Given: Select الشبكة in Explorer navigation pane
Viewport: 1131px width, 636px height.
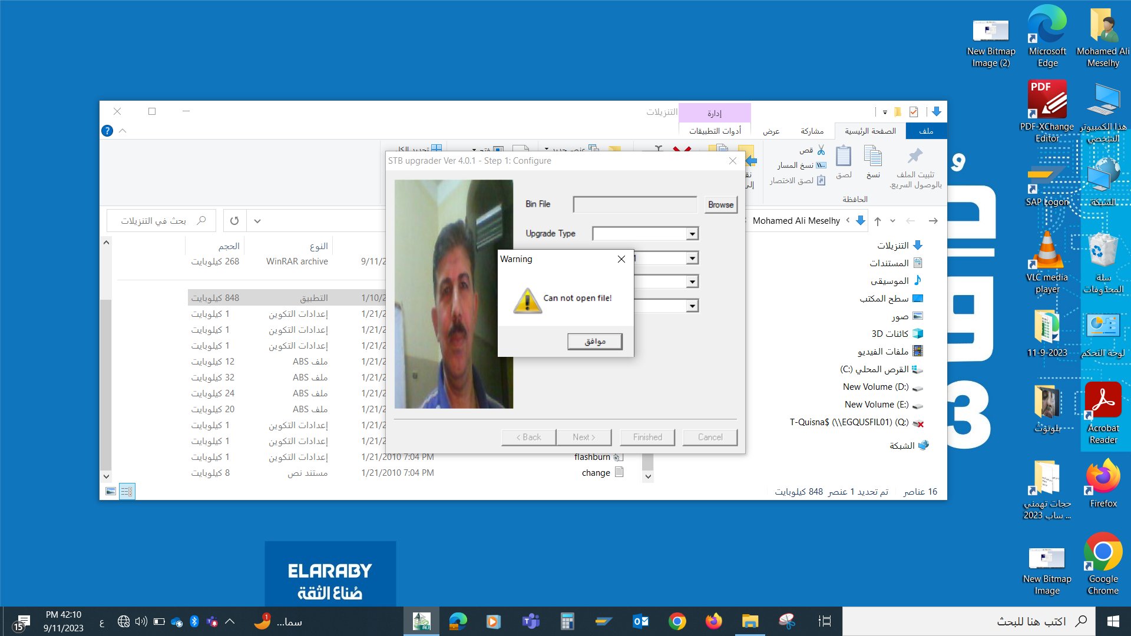Looking at the screenshot, I should click(909, 446).
